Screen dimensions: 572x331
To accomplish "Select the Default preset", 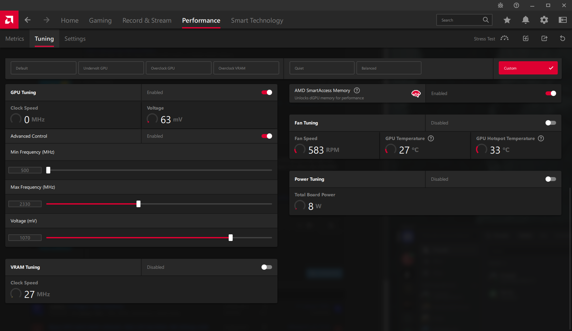I will pos(43,68).
